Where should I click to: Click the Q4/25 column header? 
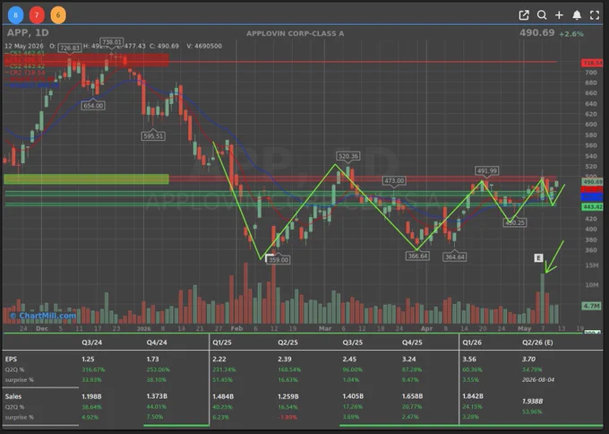412,343
